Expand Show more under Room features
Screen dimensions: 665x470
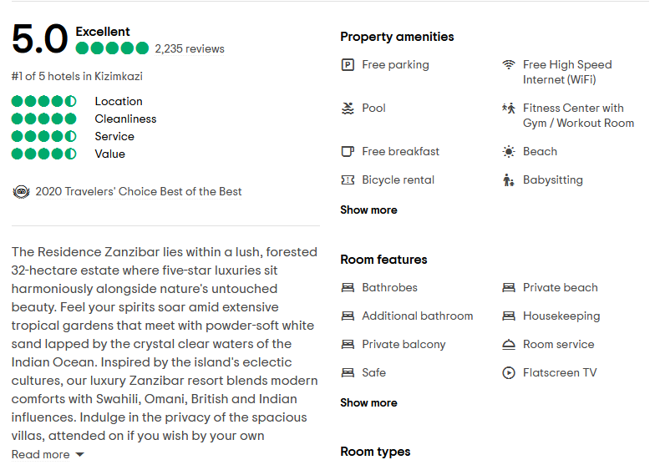pos(368,403)
